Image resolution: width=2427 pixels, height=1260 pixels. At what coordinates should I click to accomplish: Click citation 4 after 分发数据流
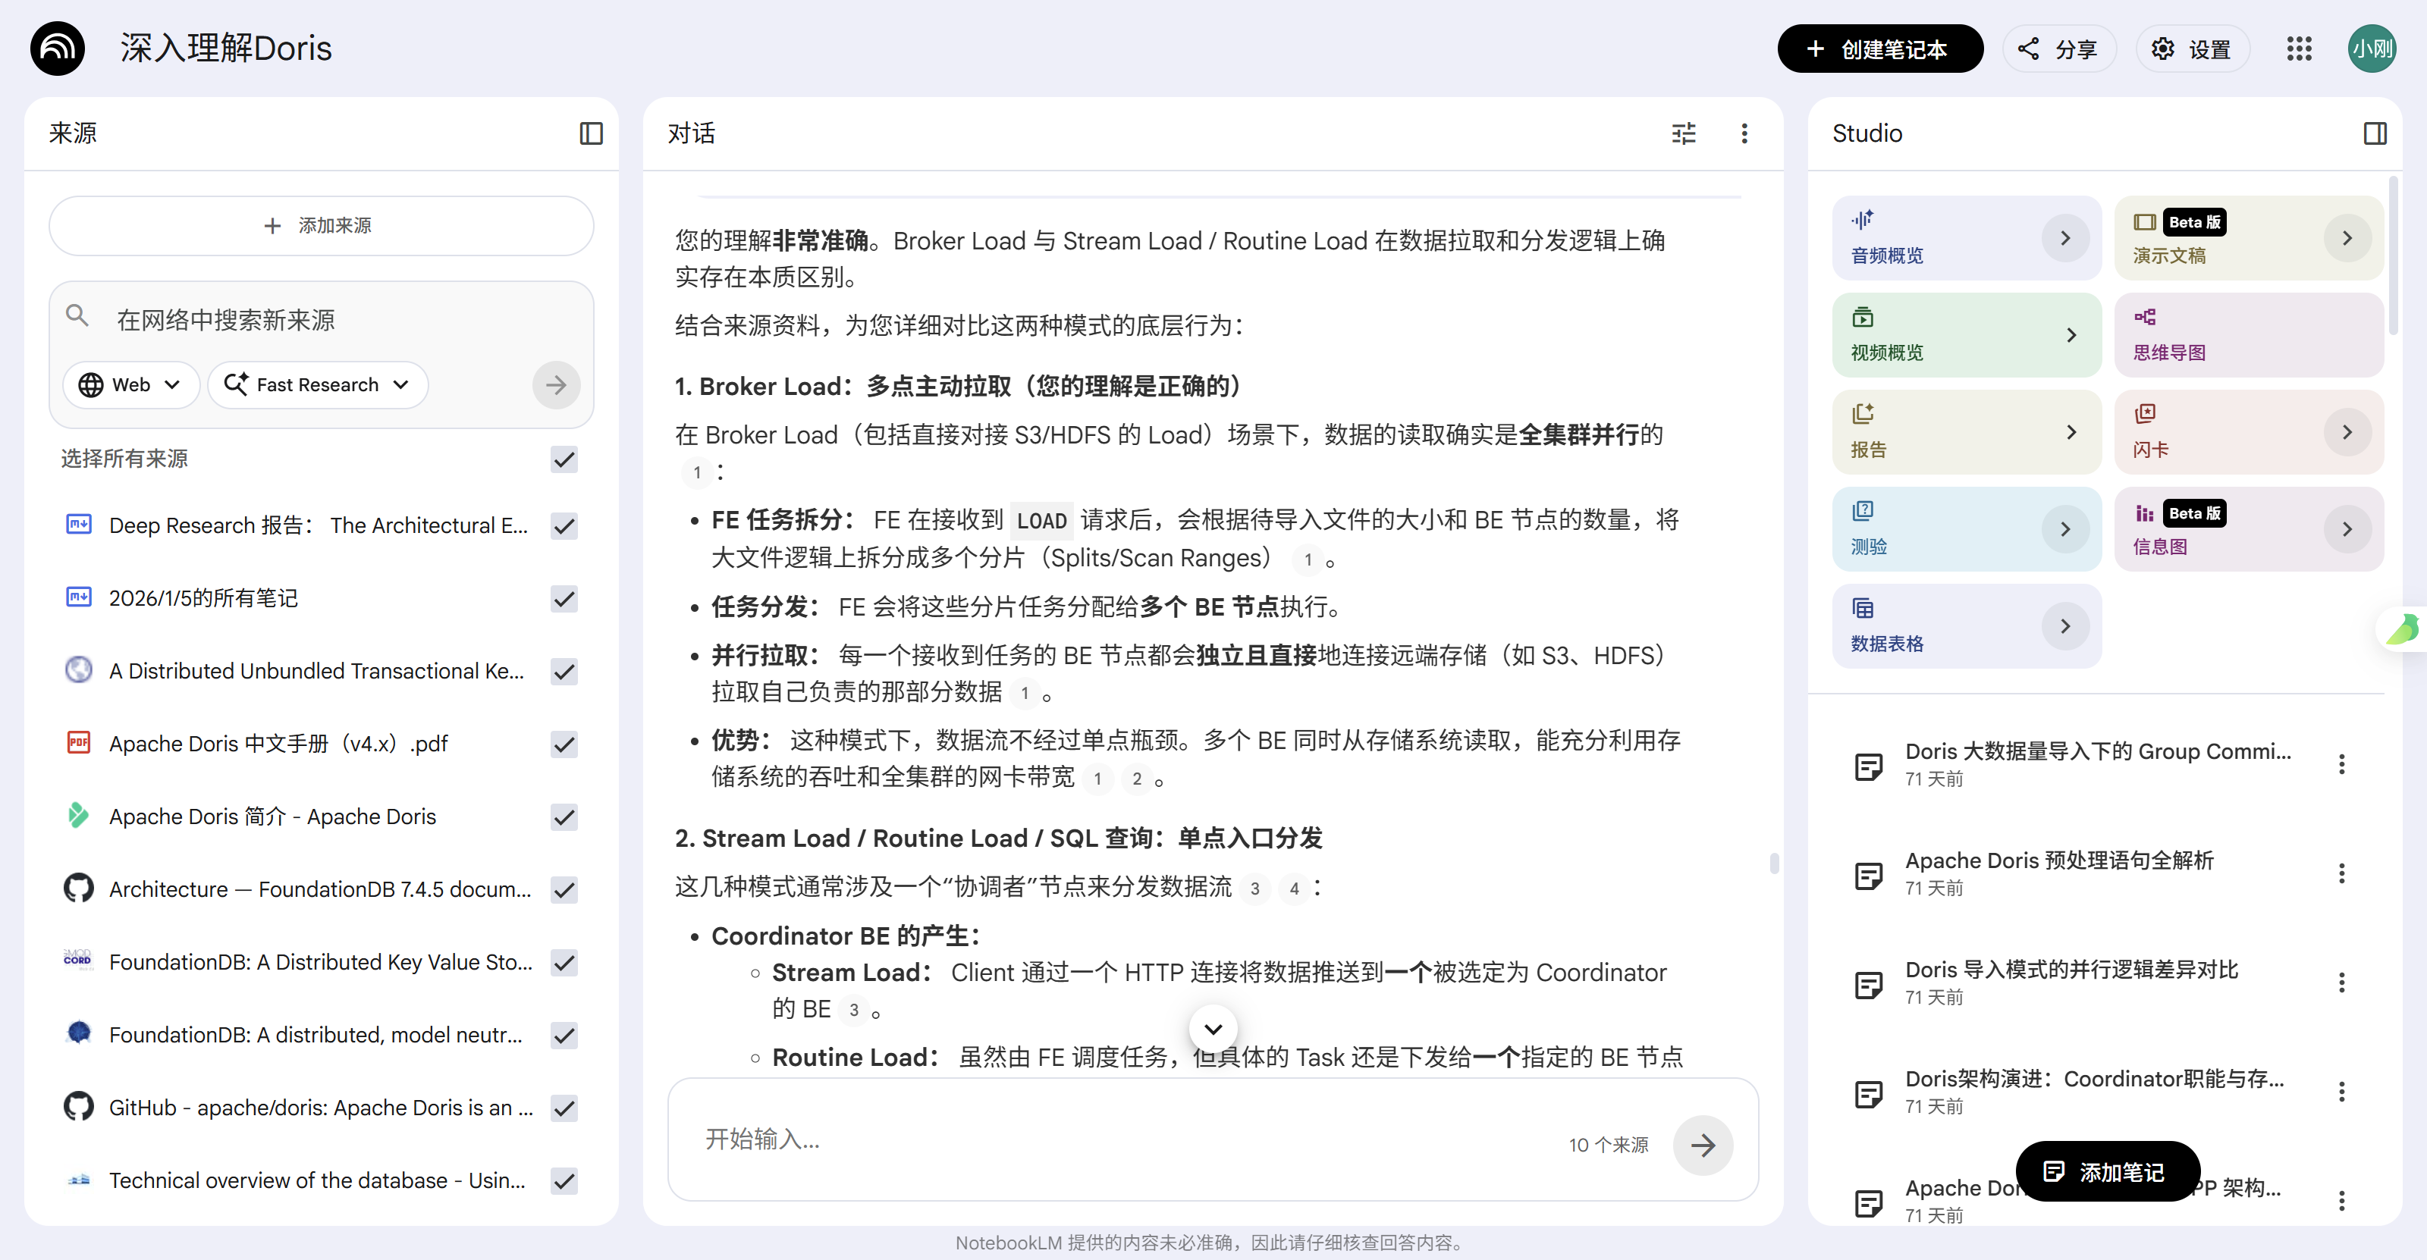pyautogui.click(x=1294, y=888)
